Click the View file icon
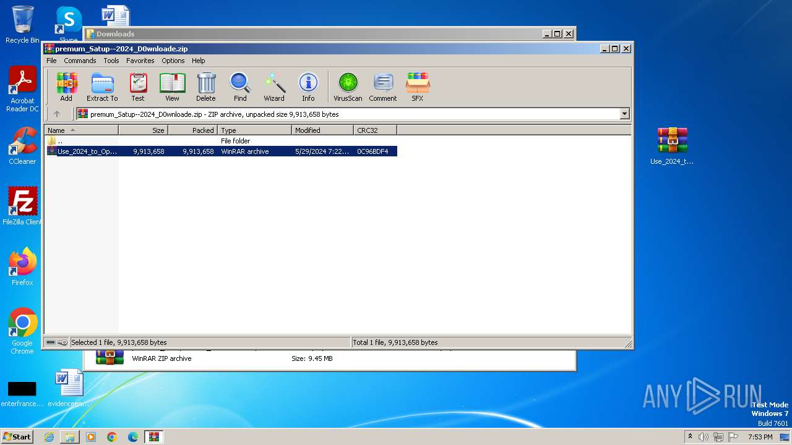Viewport: 792px width, 445px height. coord(172,87)
